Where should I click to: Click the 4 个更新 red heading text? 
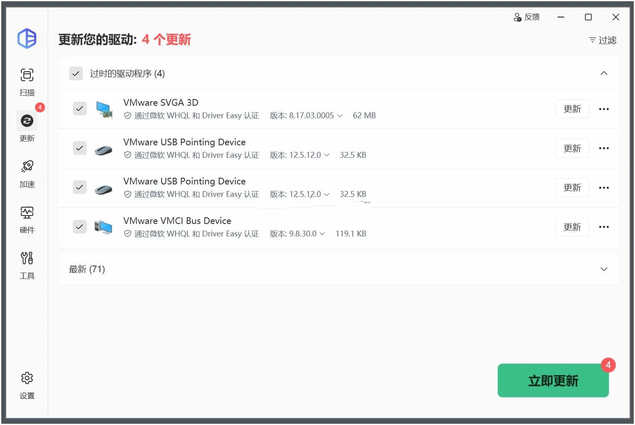166,40
